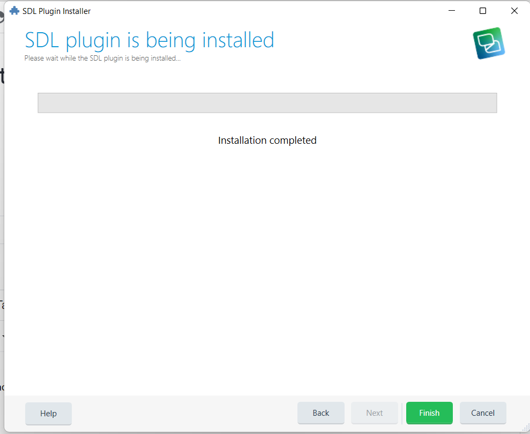
Task: Cancel the SDL plugin installation
Action: pyautogui.click(x=482, y=413)
